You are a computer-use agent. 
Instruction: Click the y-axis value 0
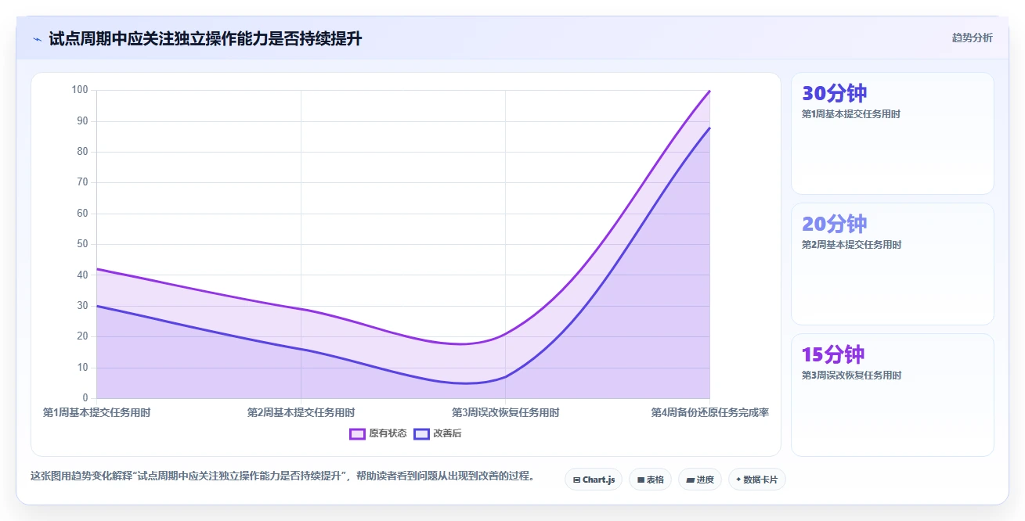[85, 398]
